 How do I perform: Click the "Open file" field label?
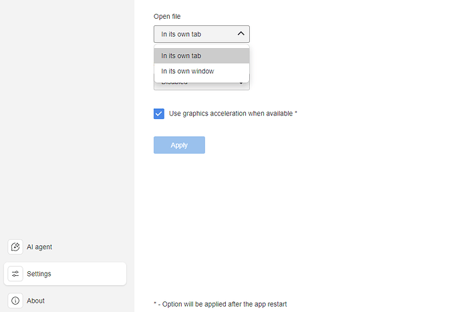[167, 17]
